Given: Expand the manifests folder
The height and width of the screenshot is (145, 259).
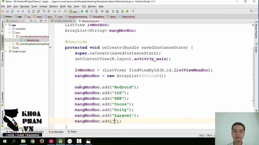Looking at the screenshot, I should [10, 29].
